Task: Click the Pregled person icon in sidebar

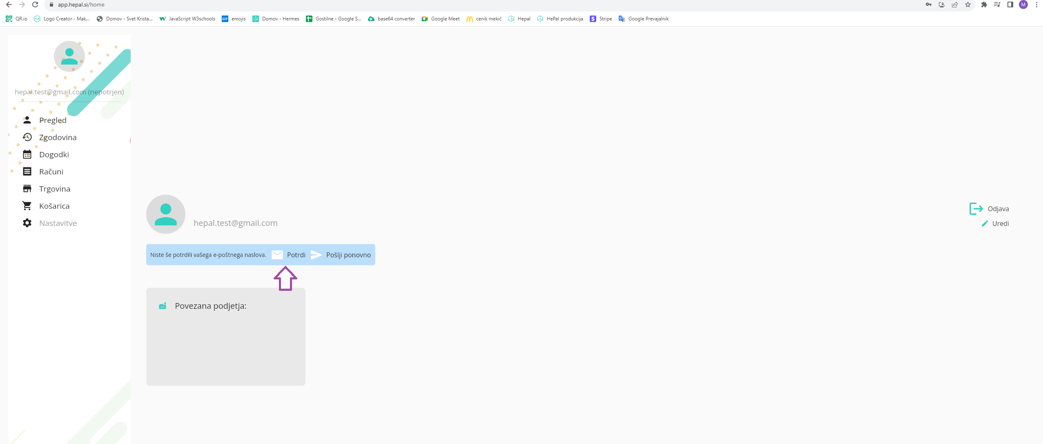Action: pos(27,120)
